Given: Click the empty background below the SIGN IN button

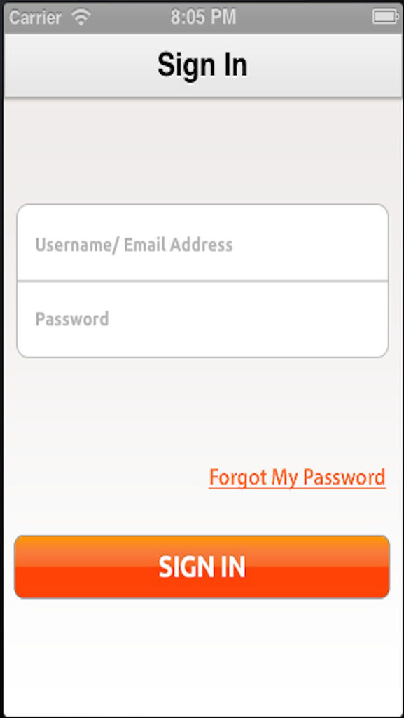Looking at the screenshot, I should click(202, 655).
